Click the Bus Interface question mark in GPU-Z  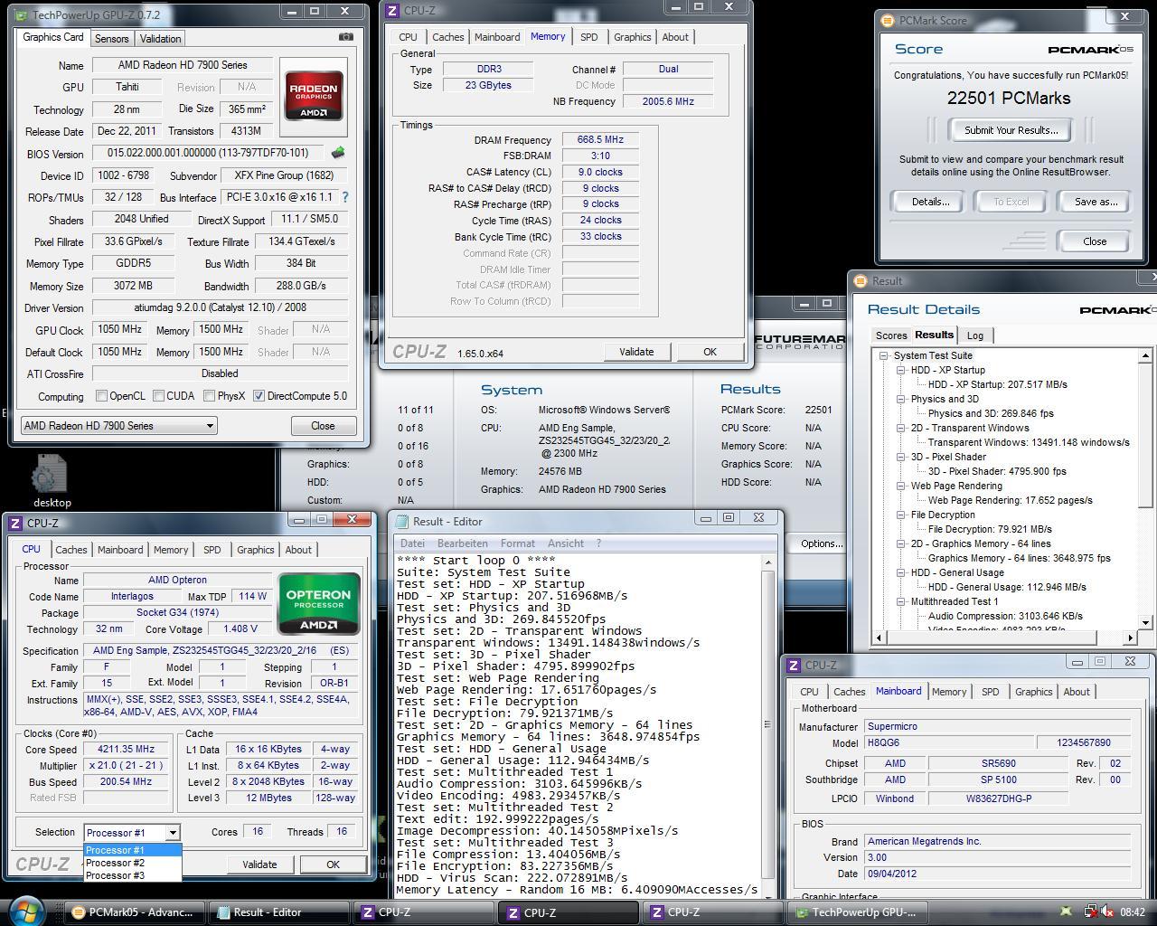point(344,197)
